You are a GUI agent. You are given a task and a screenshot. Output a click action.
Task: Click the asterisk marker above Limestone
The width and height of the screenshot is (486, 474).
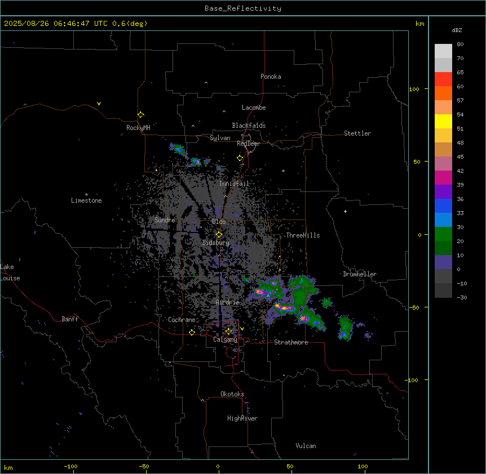click(x=86, y=195)
